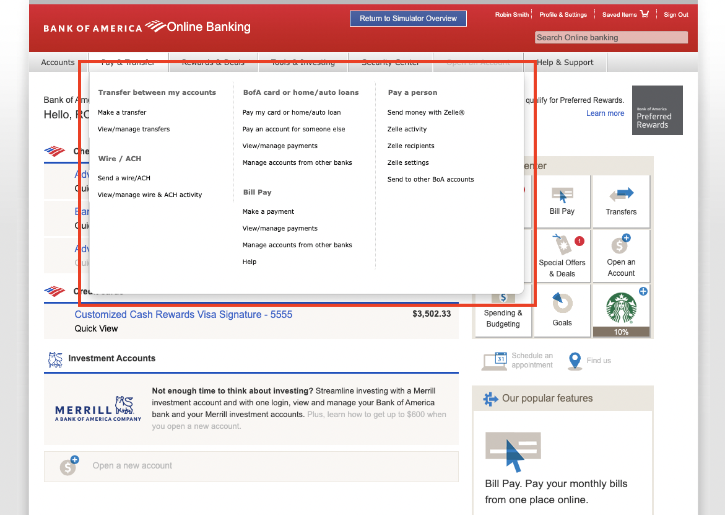Image resolution: width=725 pixels, height=515 pixels.
Task: Select Send to other BoA accounts
Action: 430,179
